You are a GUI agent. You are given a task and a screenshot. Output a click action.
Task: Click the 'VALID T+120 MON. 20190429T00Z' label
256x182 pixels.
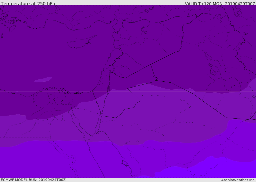click(220, 3)
